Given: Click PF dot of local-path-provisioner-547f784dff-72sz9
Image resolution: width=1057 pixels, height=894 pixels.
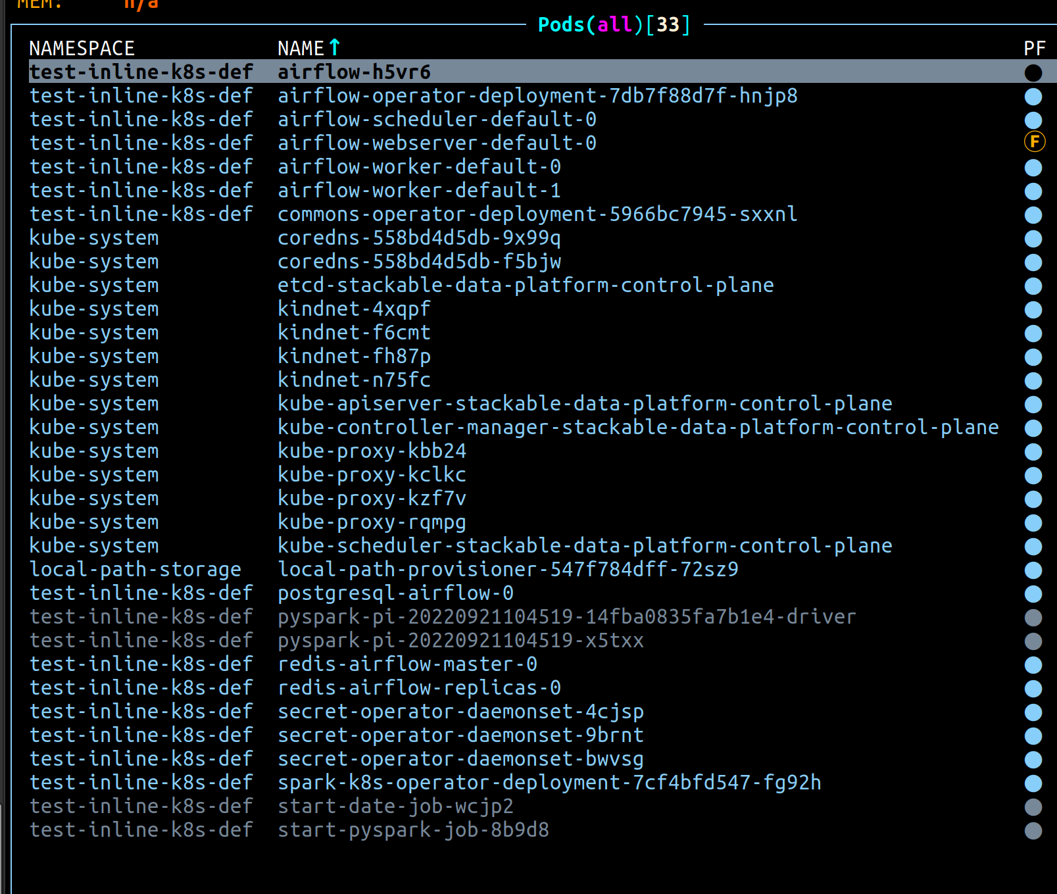Looking at the screenshot, I should pyautogui.click(x=1033, y=570).
